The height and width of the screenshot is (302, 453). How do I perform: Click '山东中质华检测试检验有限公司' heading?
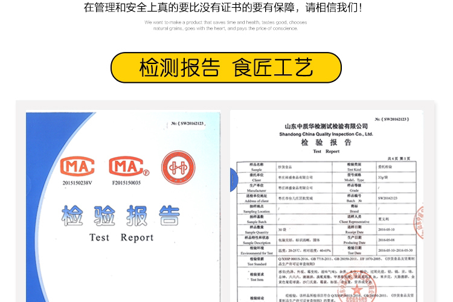(326, 126)
